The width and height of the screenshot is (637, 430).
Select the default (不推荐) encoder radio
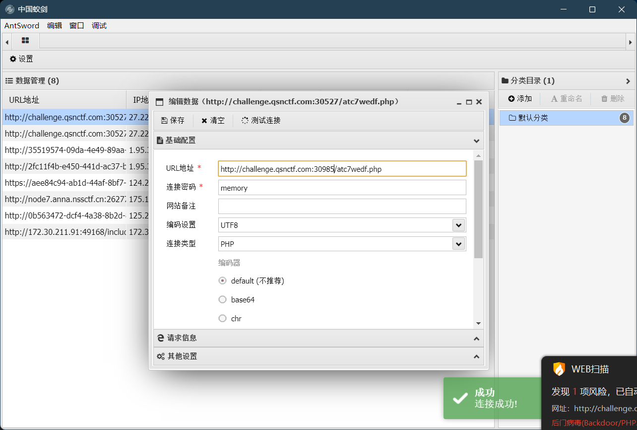coord(223,281)
